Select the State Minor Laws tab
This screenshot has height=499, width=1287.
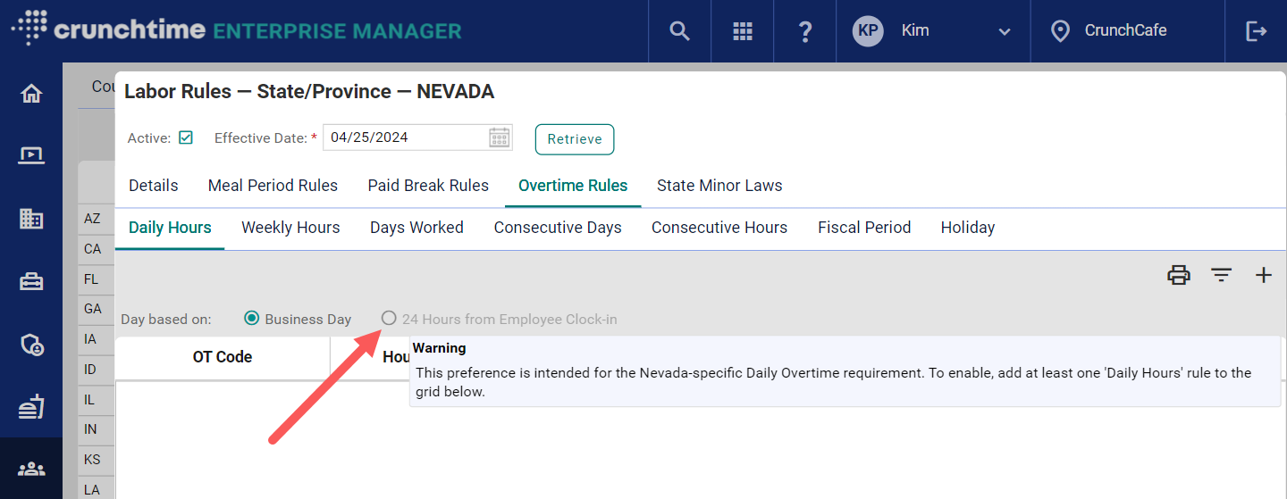click(x=719, y=186)
